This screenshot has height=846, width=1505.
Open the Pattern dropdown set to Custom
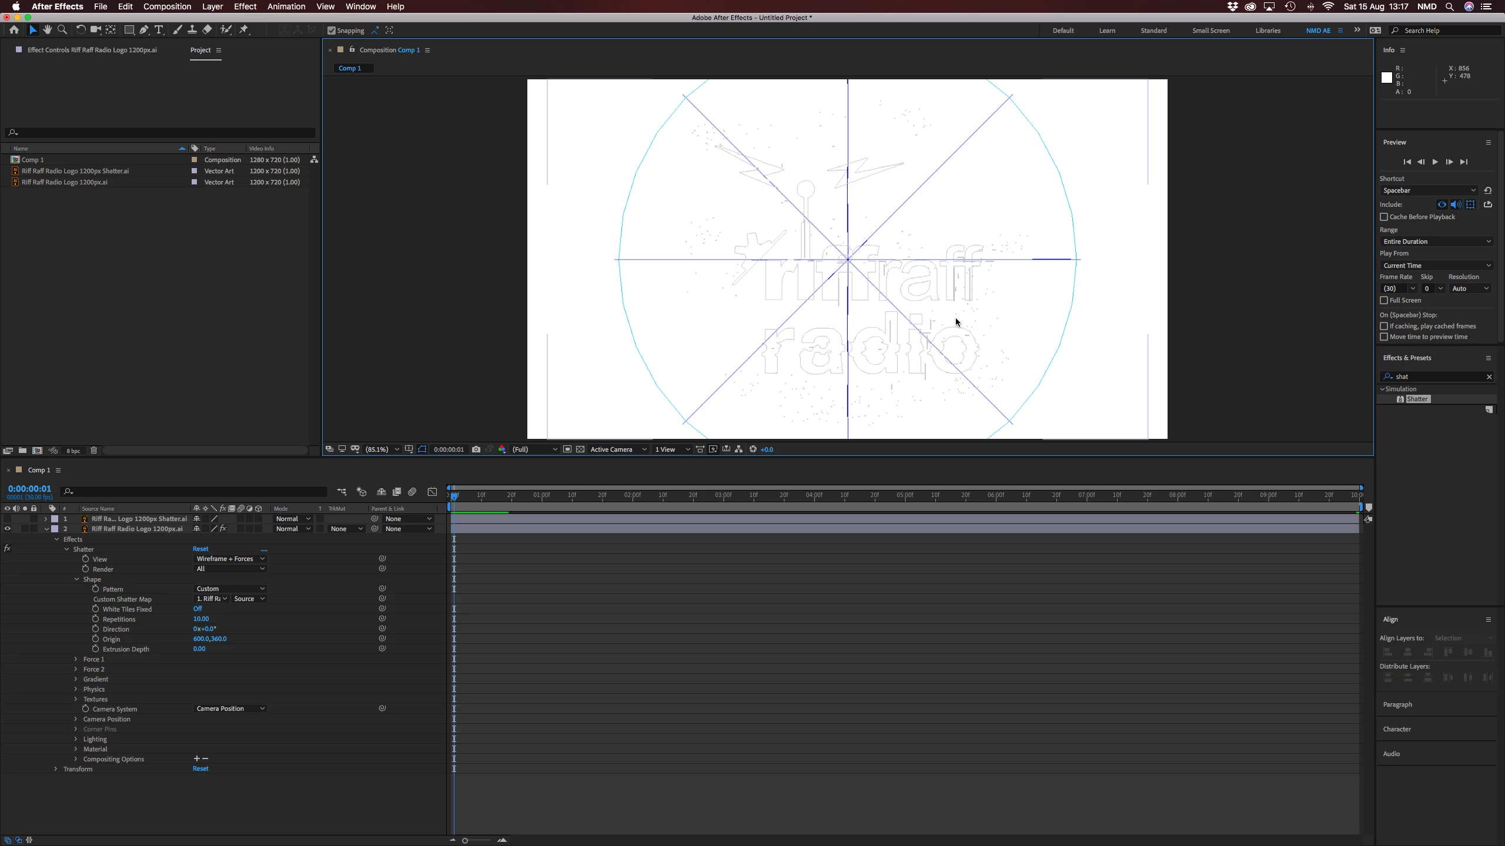(230, 589)
